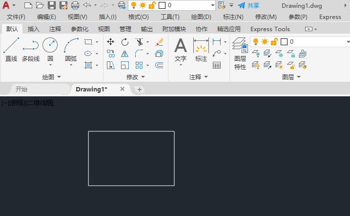Activate the Copy tool icon
This screenshot has height=216, width=350.
pos(110,54)
